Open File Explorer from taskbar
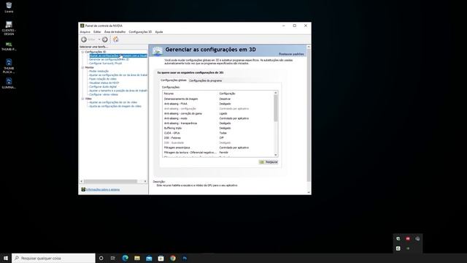This screenshot has width=467, height=263. pos(137,258)
